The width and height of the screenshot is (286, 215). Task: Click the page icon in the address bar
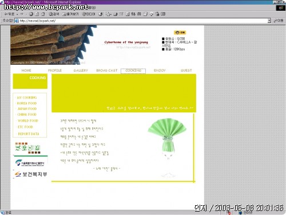pos(17,21)
